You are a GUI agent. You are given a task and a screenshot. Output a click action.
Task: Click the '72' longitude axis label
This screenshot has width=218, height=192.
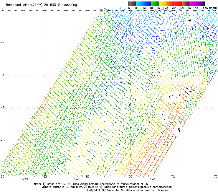(173, 177)
